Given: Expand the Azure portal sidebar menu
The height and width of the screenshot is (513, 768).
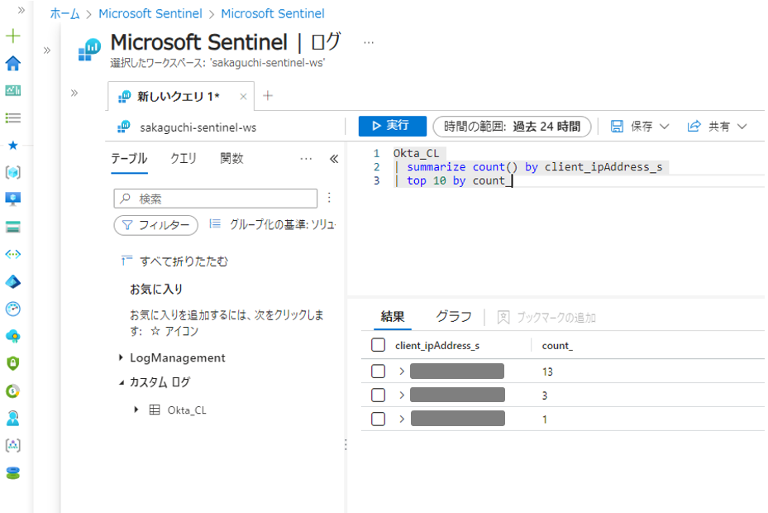Looking at the screenshot, I should point(21,10).
